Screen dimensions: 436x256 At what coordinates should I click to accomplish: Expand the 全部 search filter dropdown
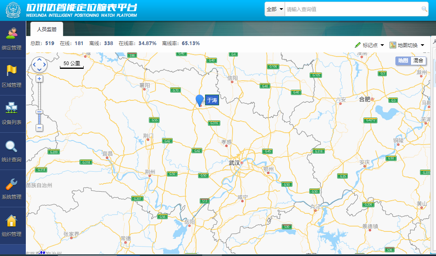click(x=274, y=9)
